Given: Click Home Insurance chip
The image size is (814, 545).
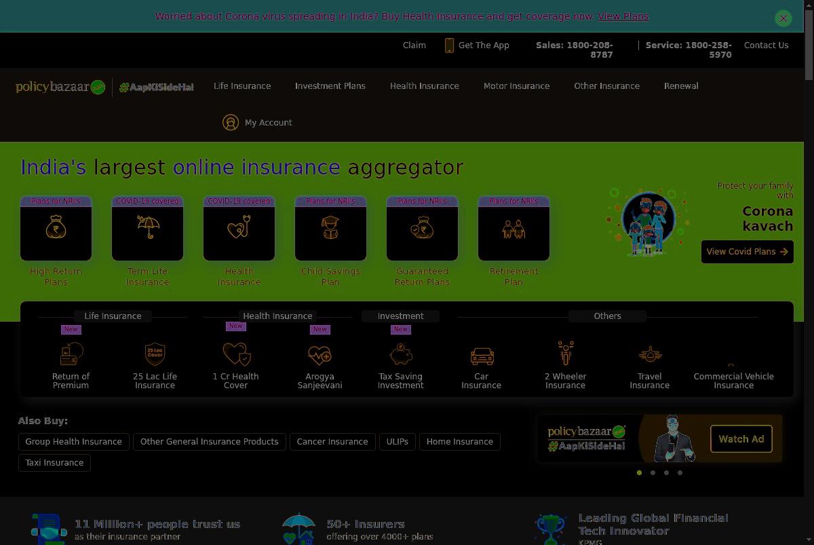Looking at the screenshot, I should tap(460, 442).
